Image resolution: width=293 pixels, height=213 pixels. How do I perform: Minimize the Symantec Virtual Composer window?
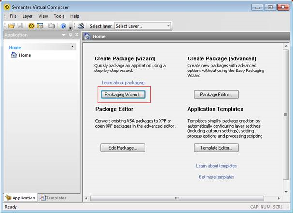pyautogui.click(x=258, y=7)
